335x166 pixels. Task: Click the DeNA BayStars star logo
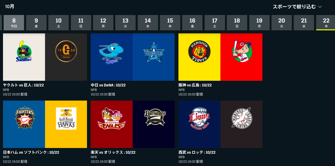point(154,52)
